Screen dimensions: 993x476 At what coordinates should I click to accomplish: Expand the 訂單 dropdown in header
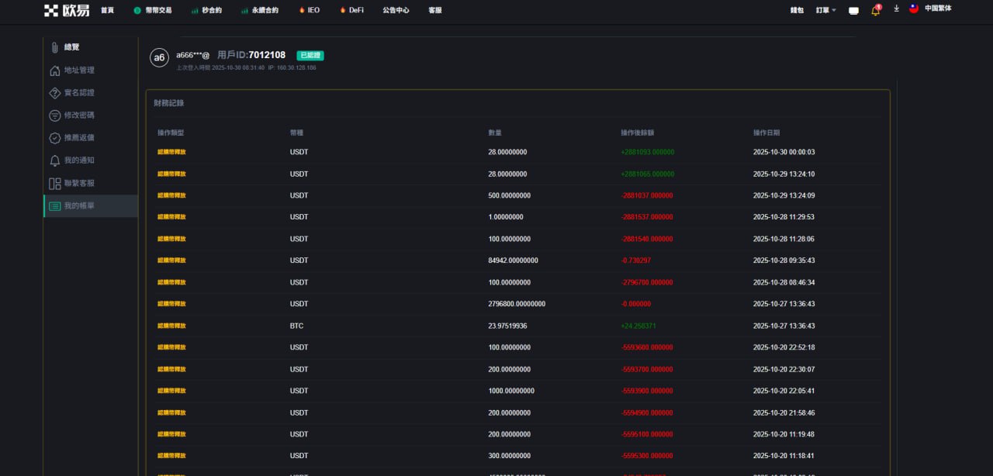pyautogui.click(x=825, y=10)
